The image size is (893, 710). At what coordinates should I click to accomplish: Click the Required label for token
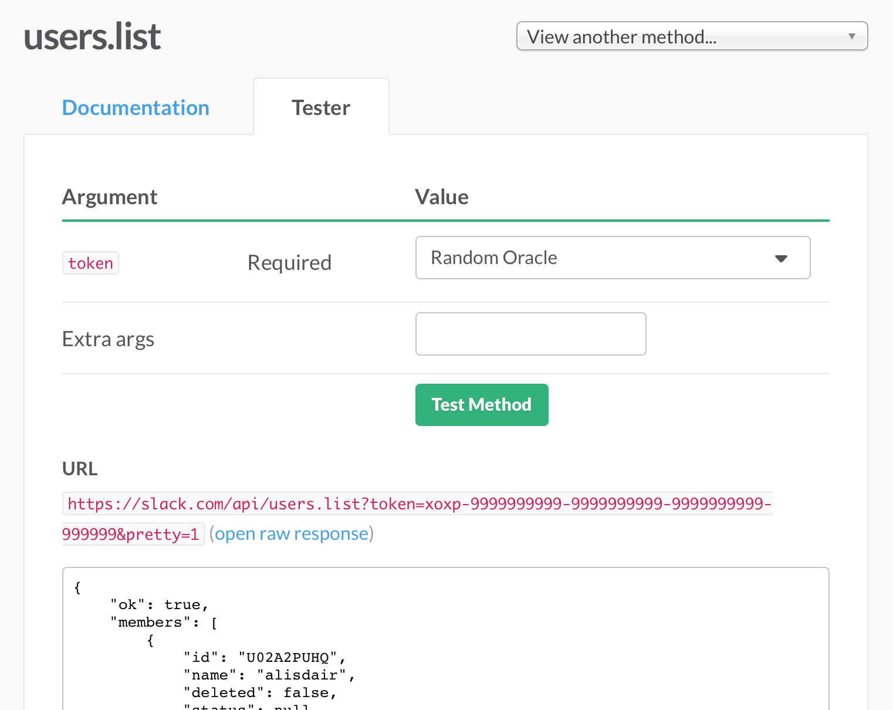point(289,262)
